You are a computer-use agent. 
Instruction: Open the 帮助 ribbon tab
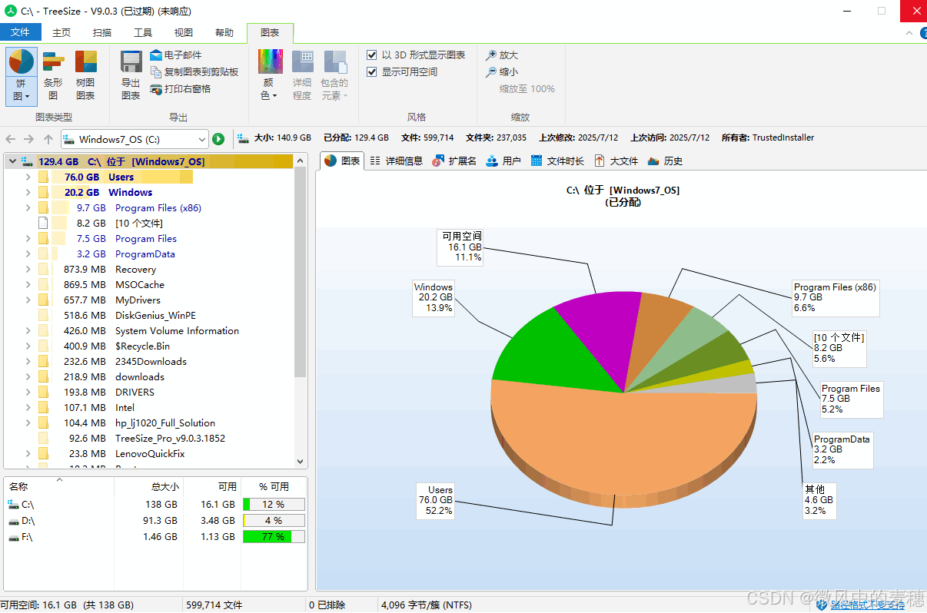pyautogui.click(x=224, y=32)
